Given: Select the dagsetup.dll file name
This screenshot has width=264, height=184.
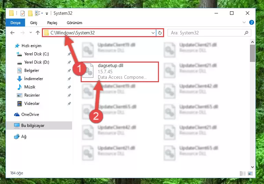Looking at the screenshot, I should [111, 66].
